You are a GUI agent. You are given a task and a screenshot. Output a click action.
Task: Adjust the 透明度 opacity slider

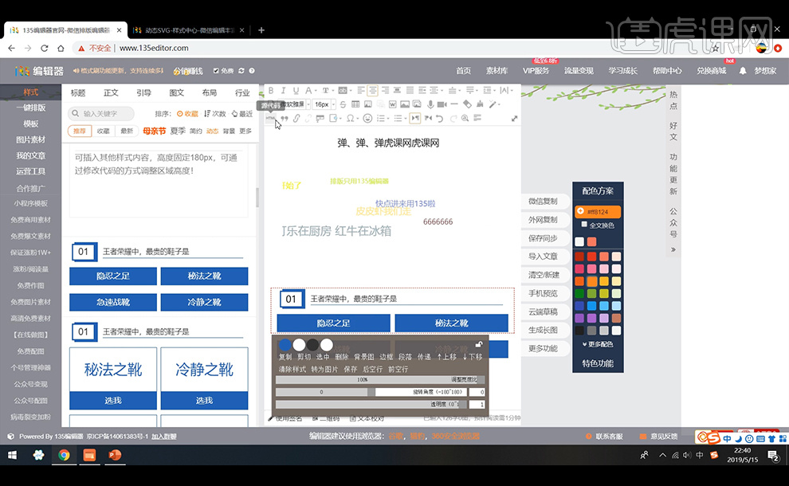[371, 404]
